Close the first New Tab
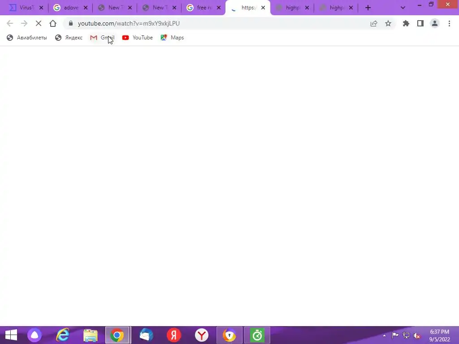The image size is (459, 344). pos(130,8)
